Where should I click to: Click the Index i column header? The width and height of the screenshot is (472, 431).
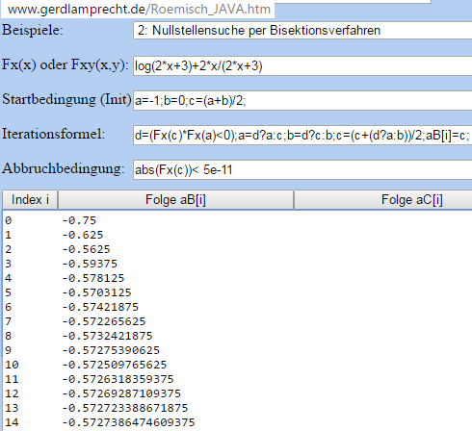(30, 199)
